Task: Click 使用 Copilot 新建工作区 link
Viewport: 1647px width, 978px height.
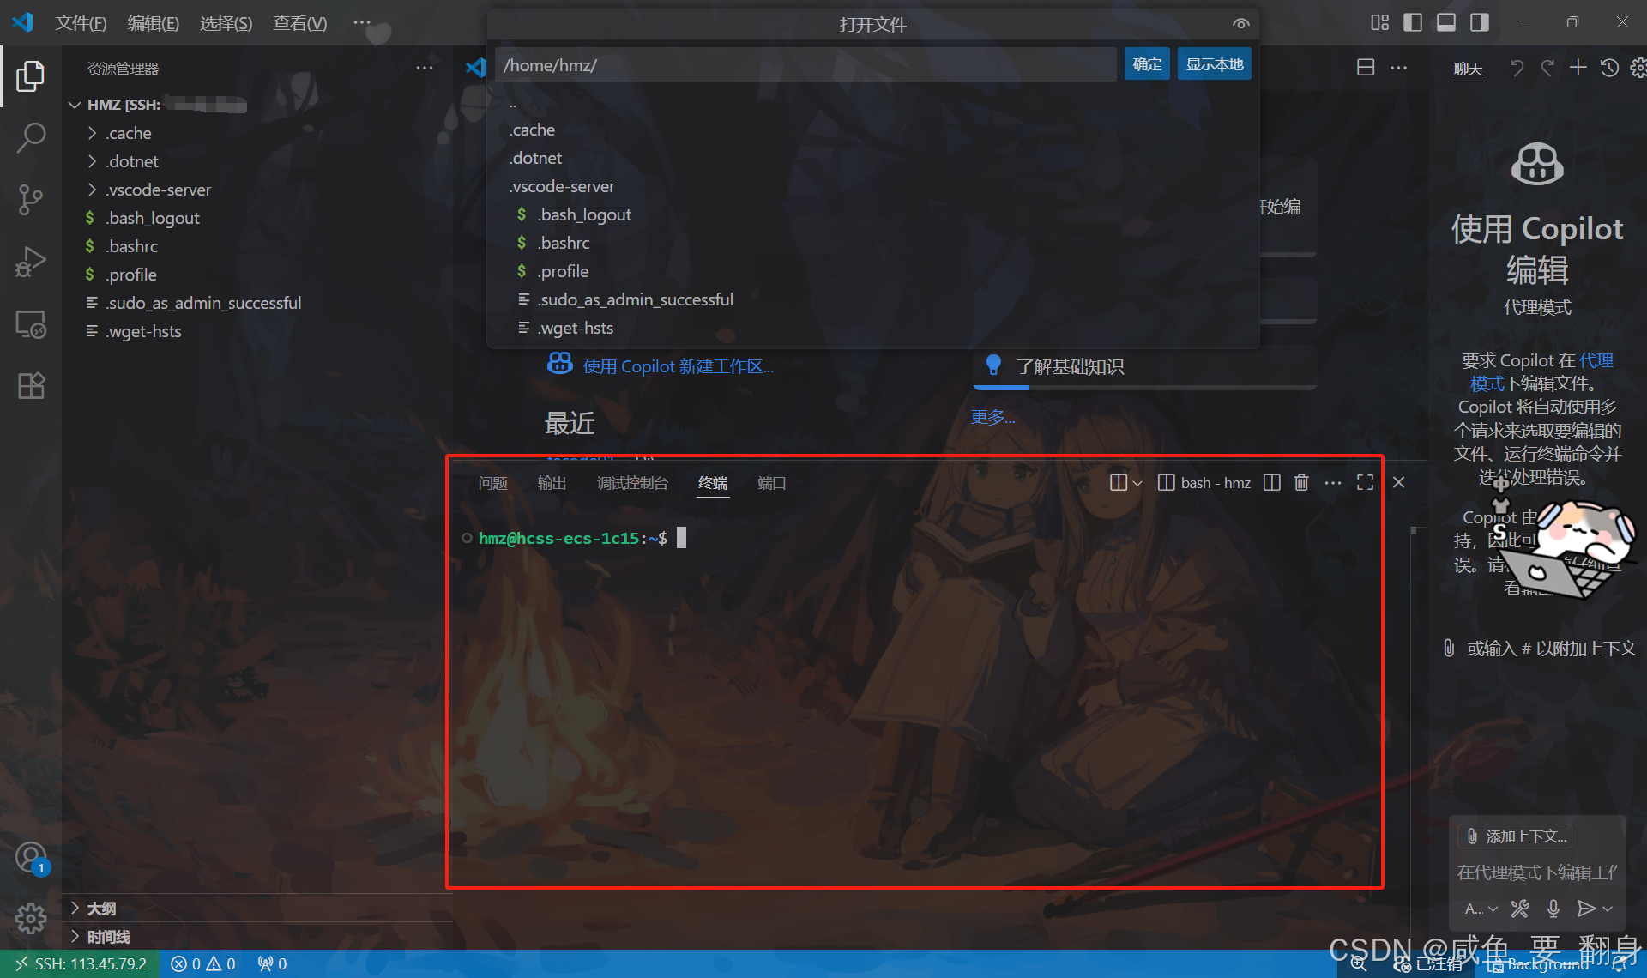Action: [678, 366]
